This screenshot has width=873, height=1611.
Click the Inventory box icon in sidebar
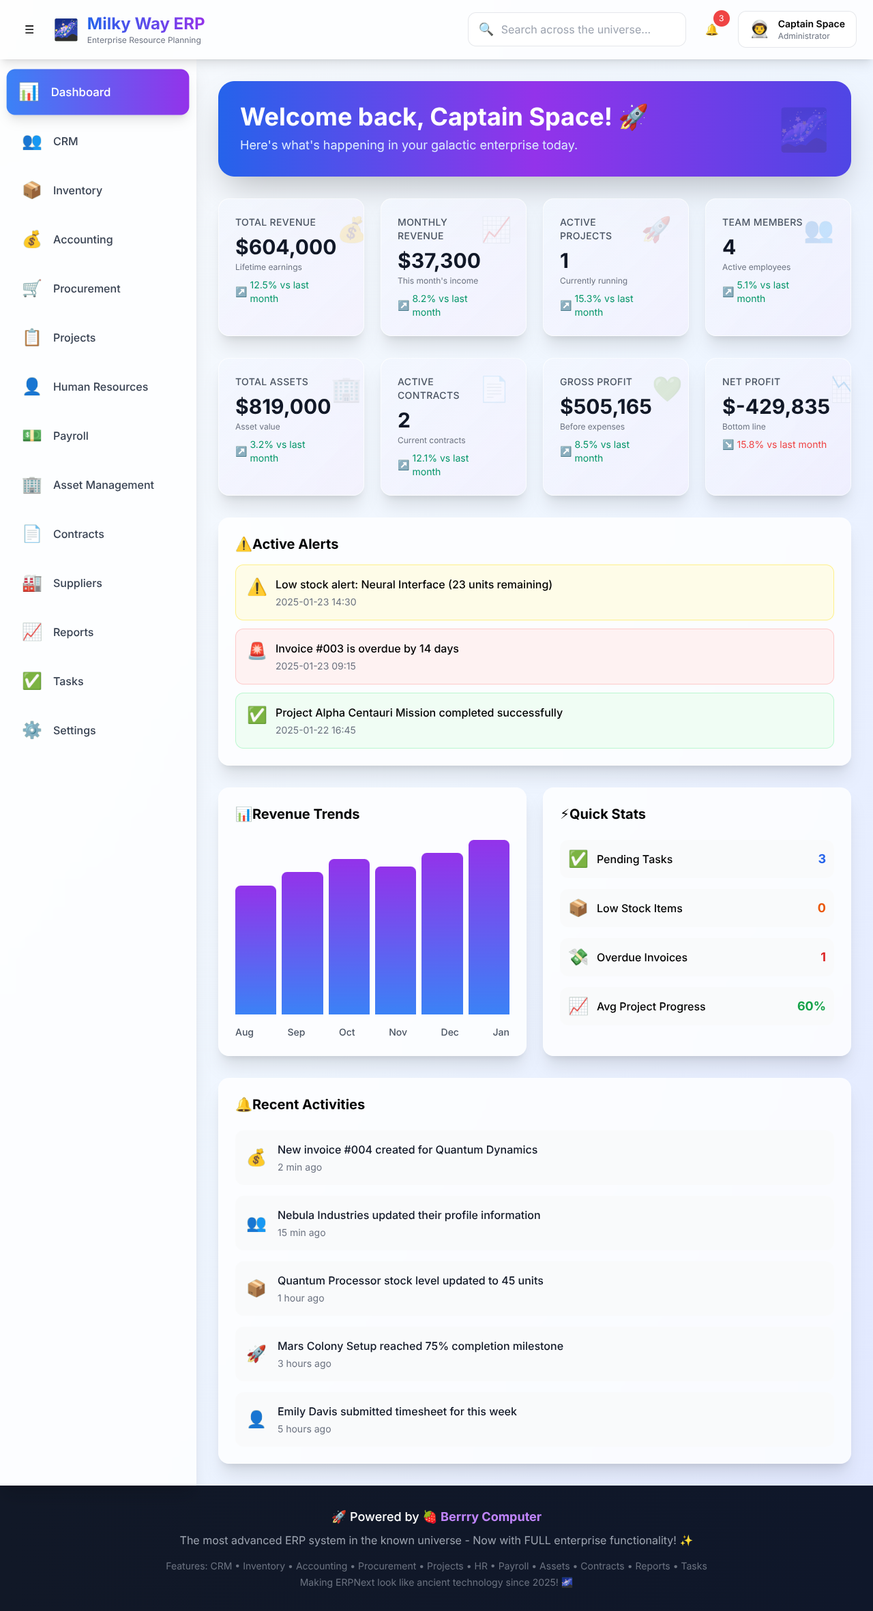32,190
